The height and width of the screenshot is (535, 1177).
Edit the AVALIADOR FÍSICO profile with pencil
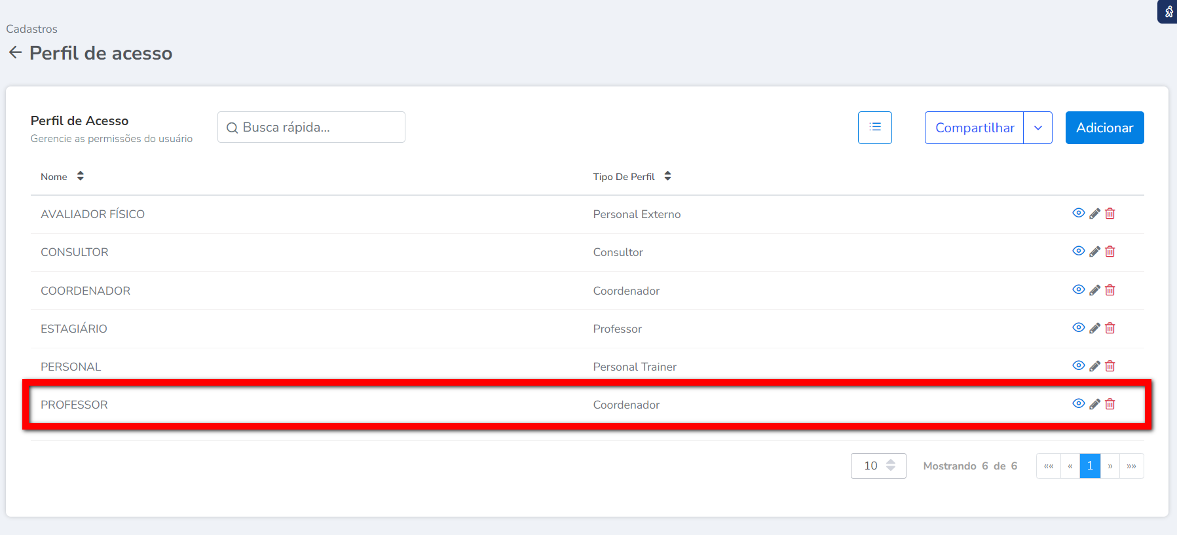click(1094, 213)
